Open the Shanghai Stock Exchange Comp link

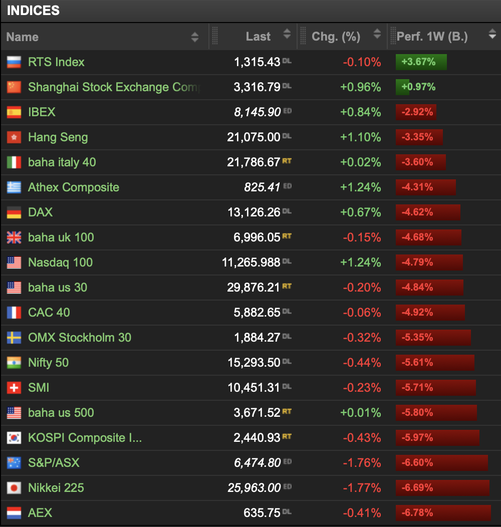[114, 87]
